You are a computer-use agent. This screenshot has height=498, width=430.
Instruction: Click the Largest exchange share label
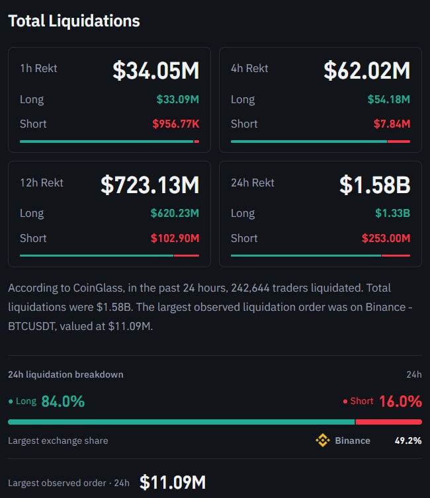[58, 440]
